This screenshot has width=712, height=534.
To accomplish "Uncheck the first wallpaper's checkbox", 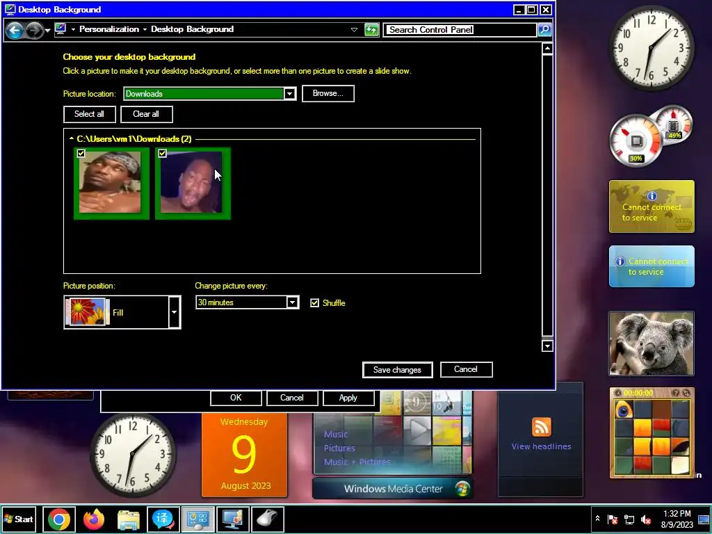I will coord(81,154).
